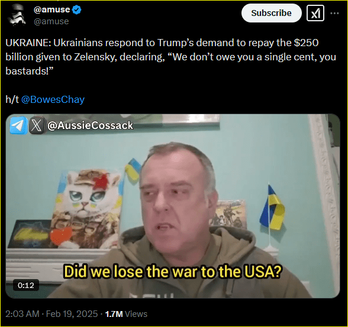Viewport: 348px width, 327px height.
Task: Open the @BowesChay mention link
Action: click(53, 99)
